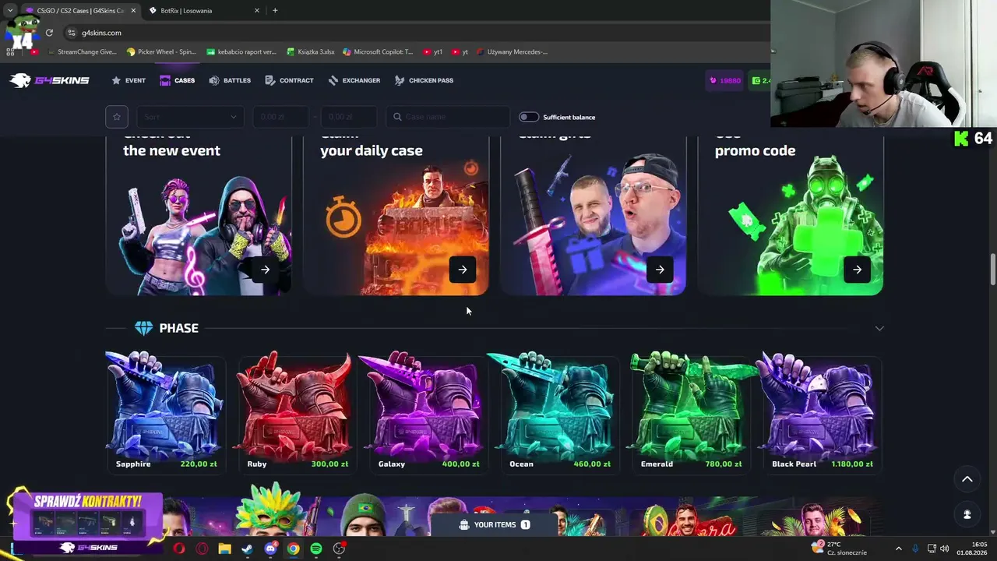The width and height of the screenshot is (997, 561).
Task: Open the promo code arrow button
Action: (x=857, y=270)
